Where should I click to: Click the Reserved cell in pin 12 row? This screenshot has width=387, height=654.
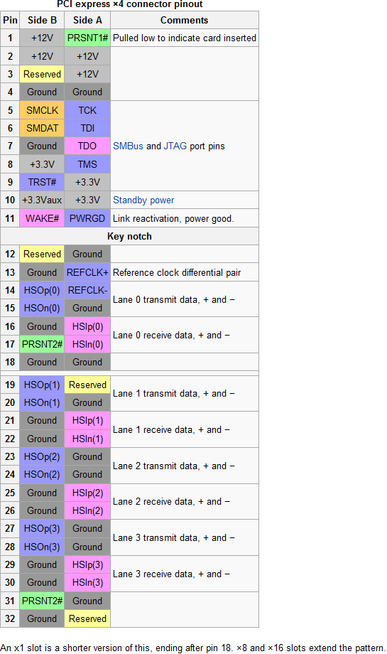coord(42,254)
